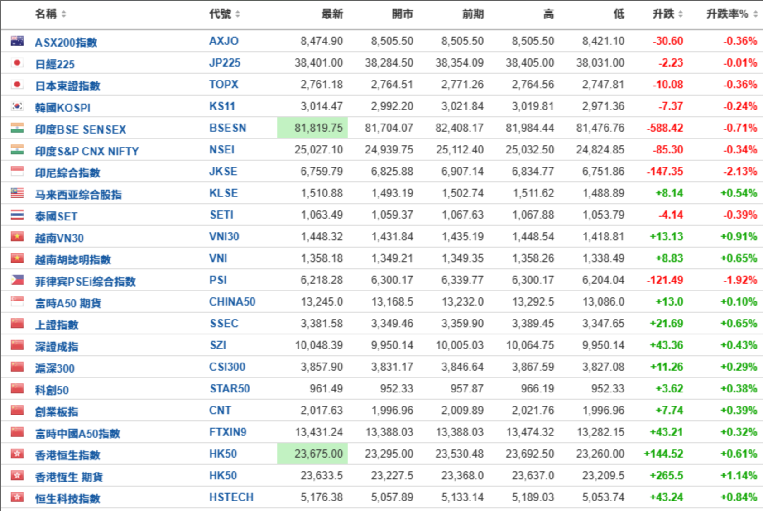Click the Australia flag beside ASX200指數
763x511 pixels.
coord(17,41)
